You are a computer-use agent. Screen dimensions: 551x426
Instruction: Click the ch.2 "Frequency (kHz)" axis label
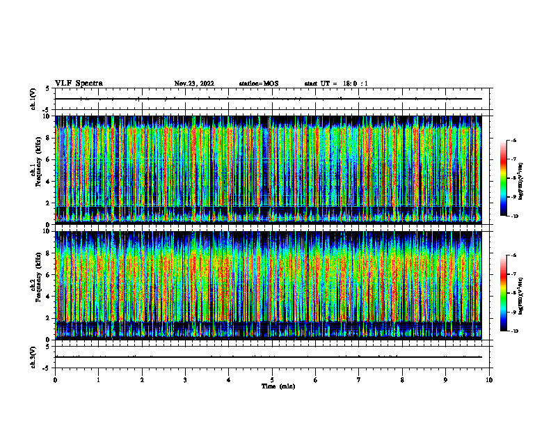pyautogui.click(x=38, y=277)
